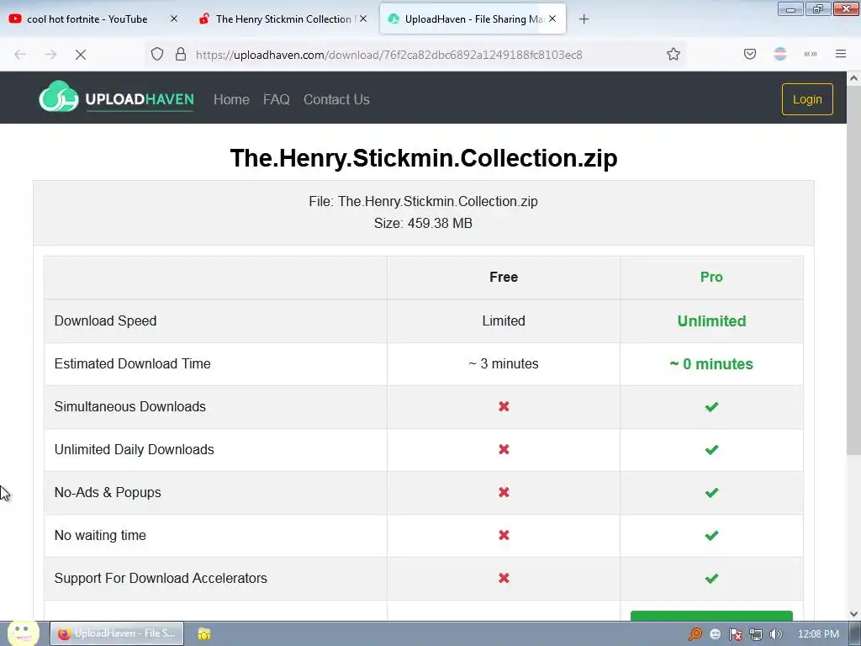The height and width of the screenshot is (646, 861).
Task: Click the vertical scrollbar thumb
Action: 853,269
